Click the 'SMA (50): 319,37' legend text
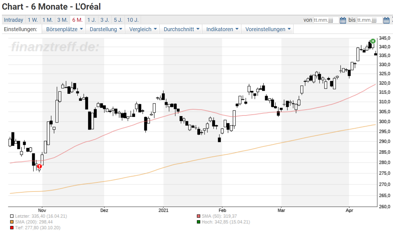Viewport: 393px width, 233px height. coord(219,216)
